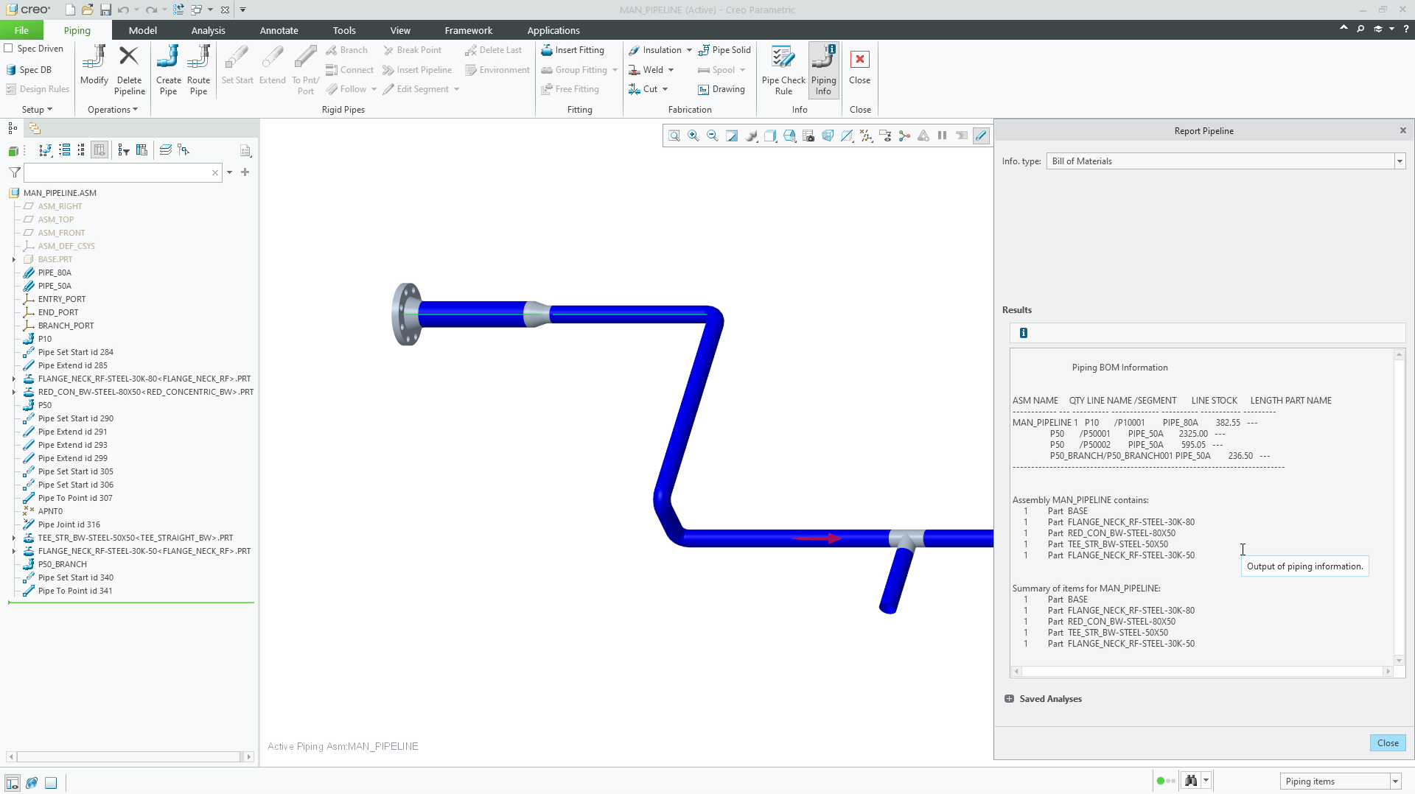Expand the BASE.PRT tree node
Viewport: 1415px width, 794px height.
click(x=14, y=259)
